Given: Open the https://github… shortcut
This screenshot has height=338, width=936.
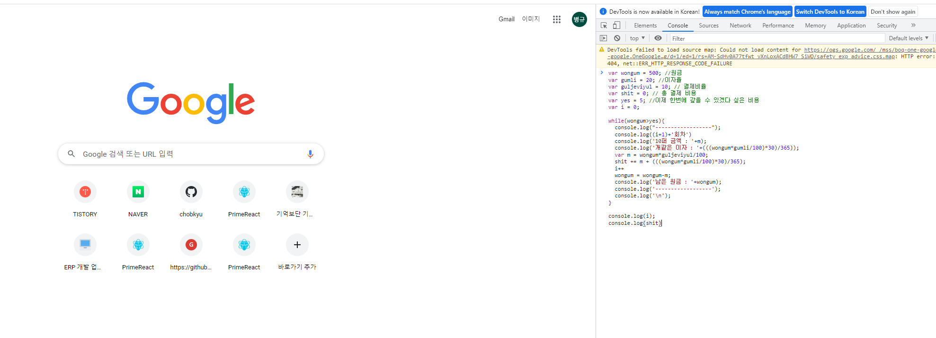Looking at the screenshot, I should 191,253.
